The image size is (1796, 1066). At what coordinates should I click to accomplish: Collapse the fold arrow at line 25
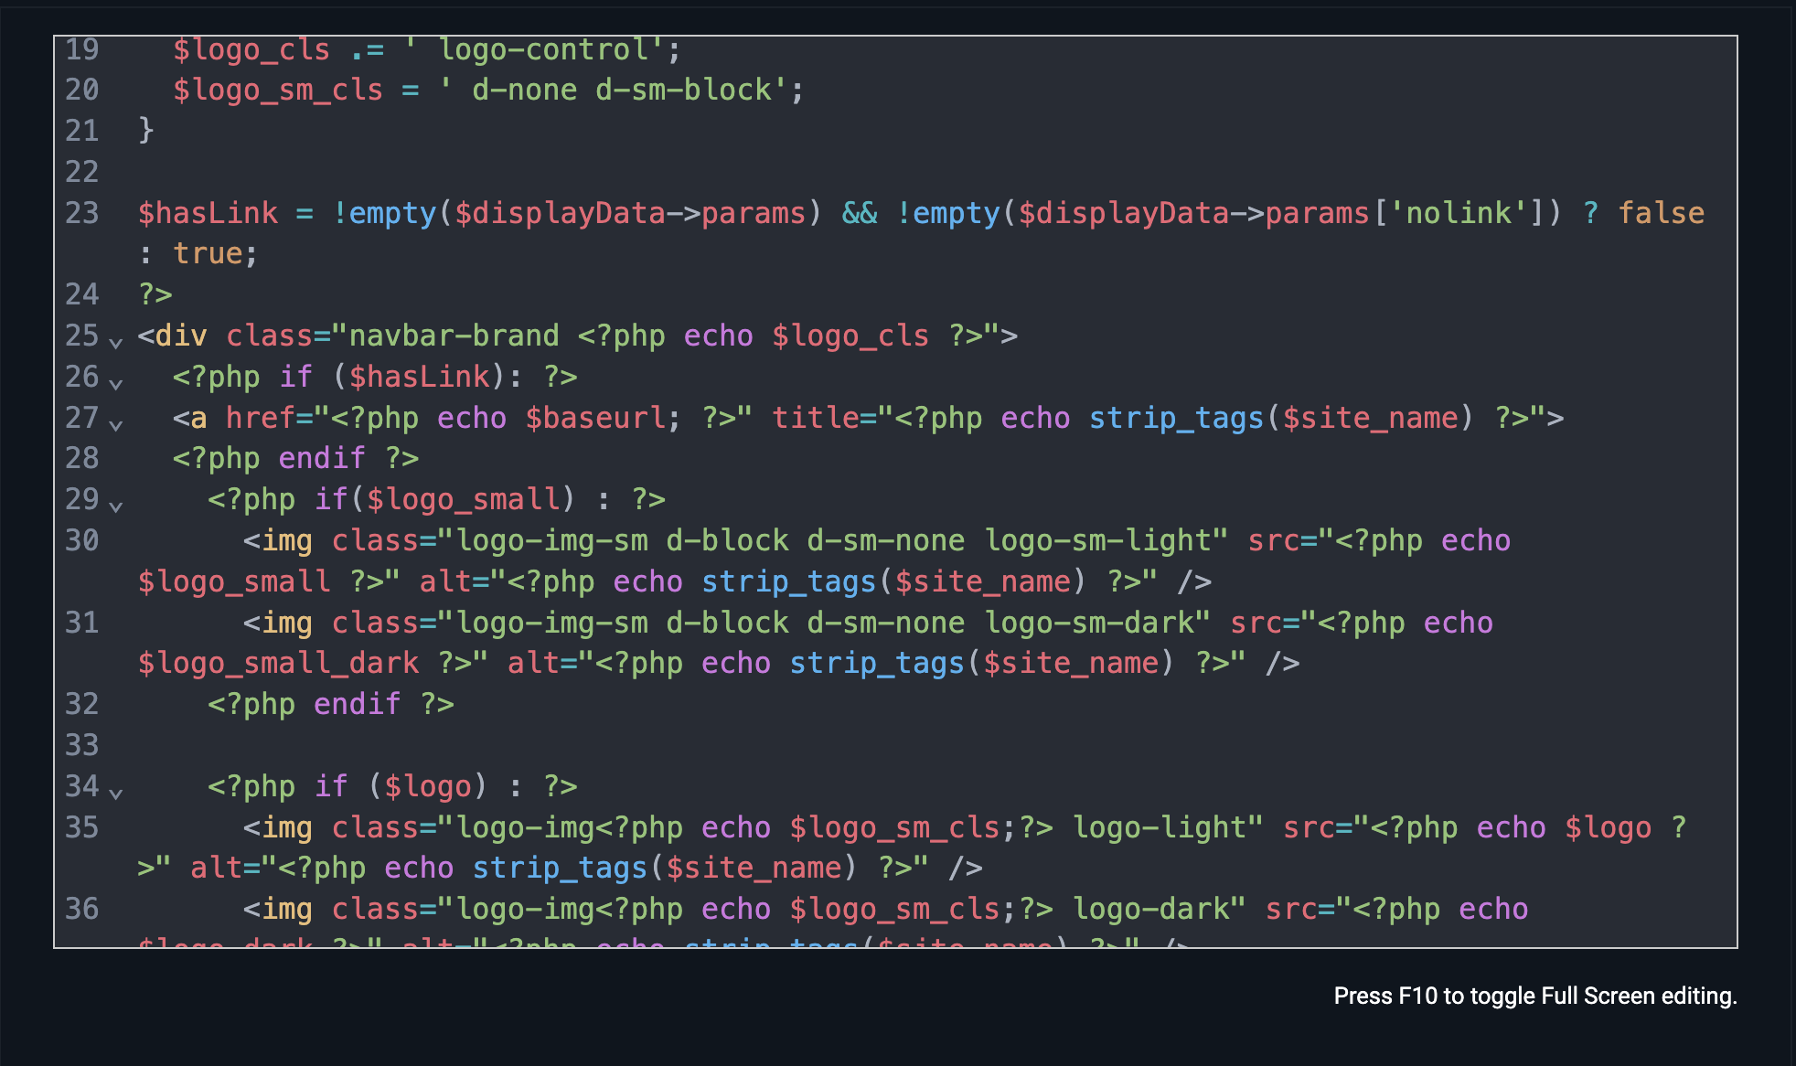(x=115, y=342)
